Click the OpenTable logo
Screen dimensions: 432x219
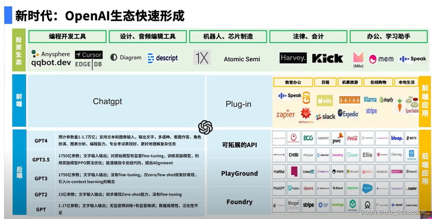point(412,104)
